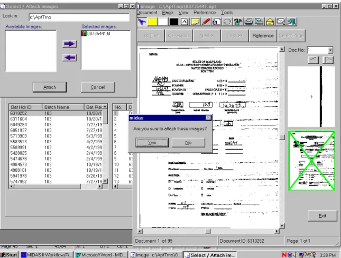Click the yellow envelope mail icon

(270, 22)
